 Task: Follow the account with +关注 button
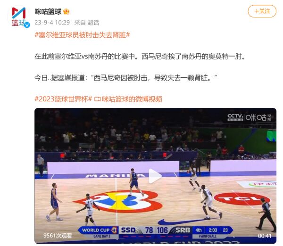pos(262,11)
